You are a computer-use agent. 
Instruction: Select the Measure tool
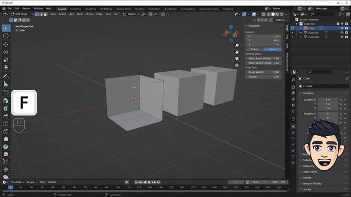click(6, 84)
